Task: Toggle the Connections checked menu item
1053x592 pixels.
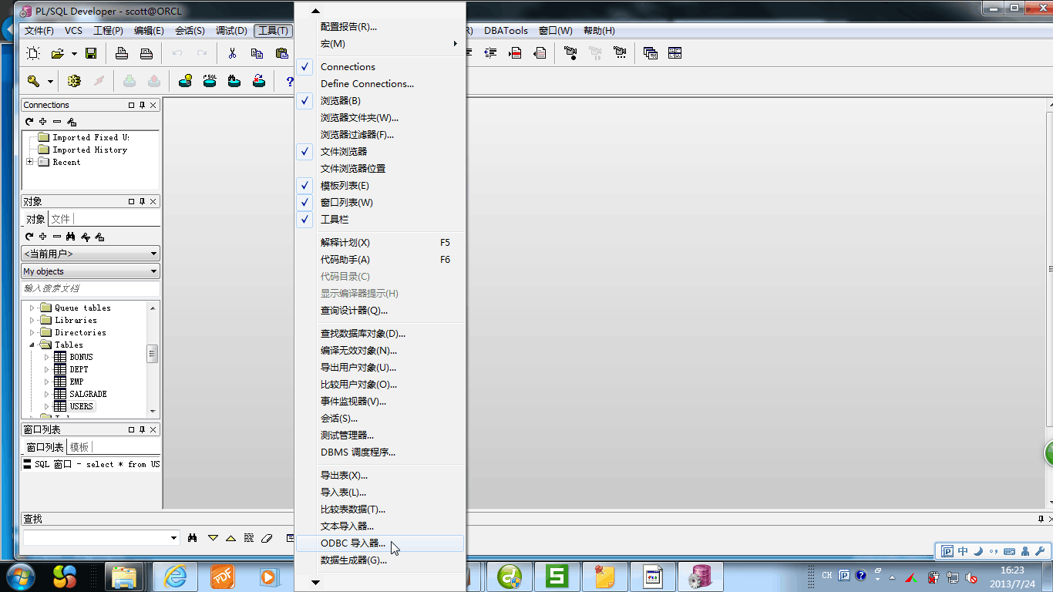Action: click(381, 67)
